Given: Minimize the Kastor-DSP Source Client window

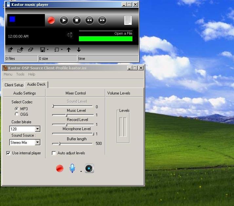Looking at the screenshot, I should 129,68.
